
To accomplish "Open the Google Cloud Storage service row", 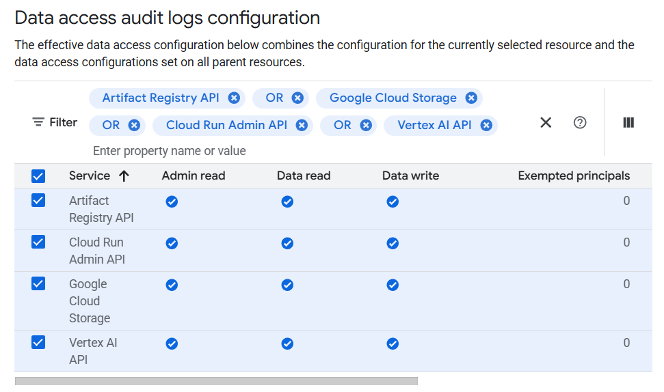I will pos(89,300).
